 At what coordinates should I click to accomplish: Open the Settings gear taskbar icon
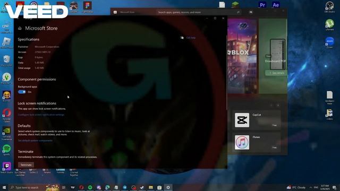pyautogui.click(x=168, y=187)
